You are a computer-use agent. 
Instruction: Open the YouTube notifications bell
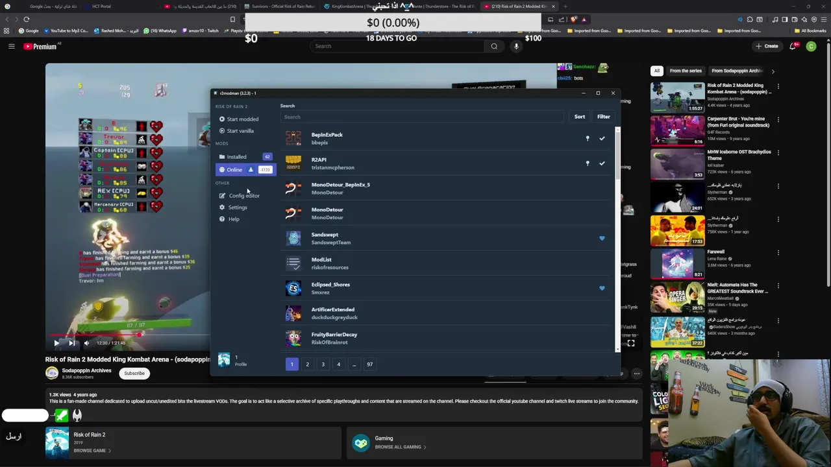click(793, 46)
